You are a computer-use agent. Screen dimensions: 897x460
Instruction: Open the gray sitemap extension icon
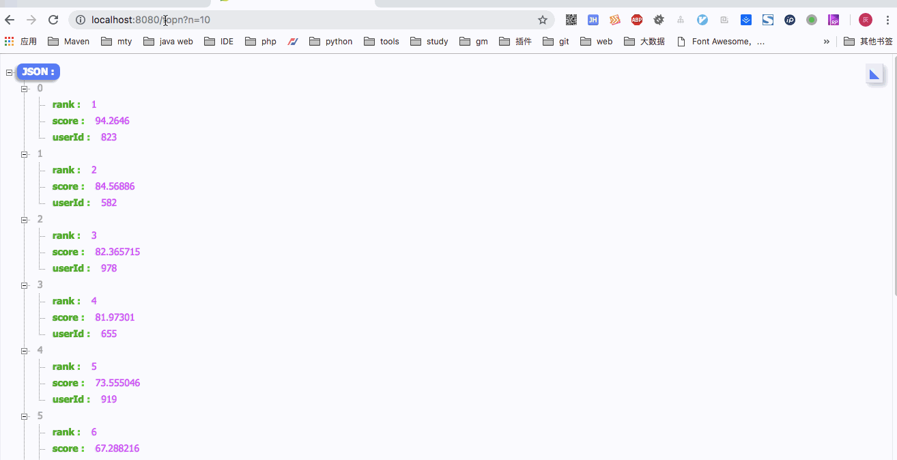[x=681, y=20]
